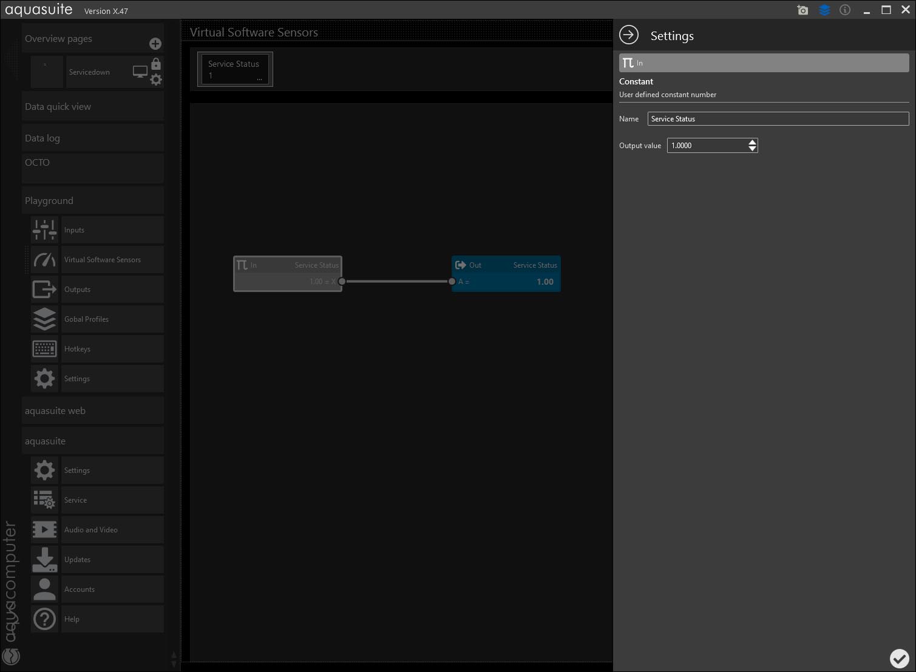This screenshot has height=672, width=916.
Task: Toggle lock on Servicedown overview page
Action: tap(156, 64)
